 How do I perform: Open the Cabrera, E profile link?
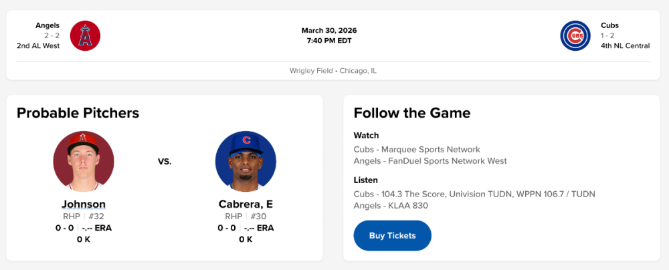246,204
